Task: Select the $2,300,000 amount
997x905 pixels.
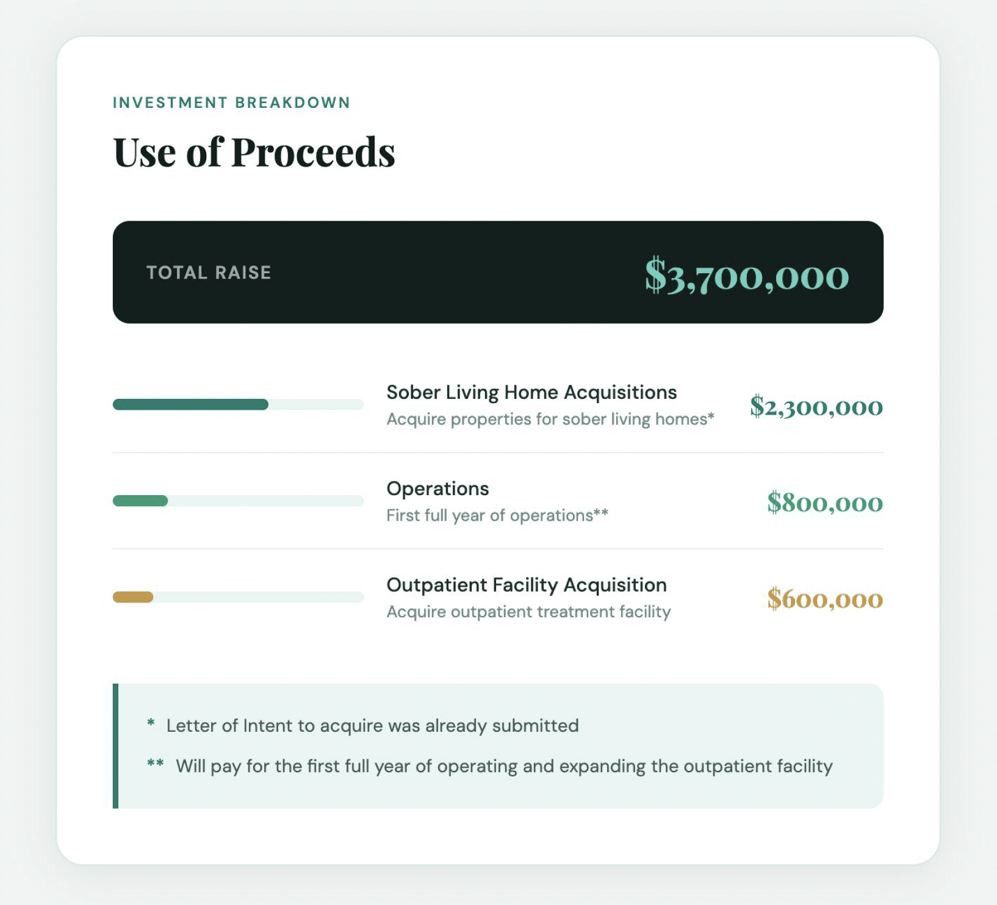Action: click(x=816, y=406)
